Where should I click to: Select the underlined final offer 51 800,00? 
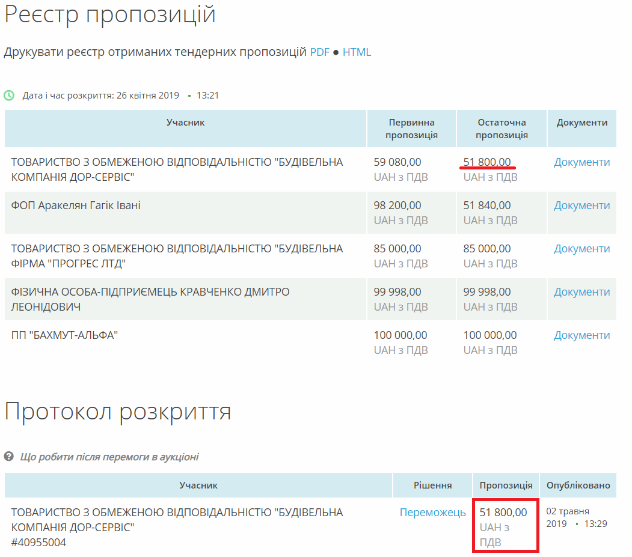487,162
